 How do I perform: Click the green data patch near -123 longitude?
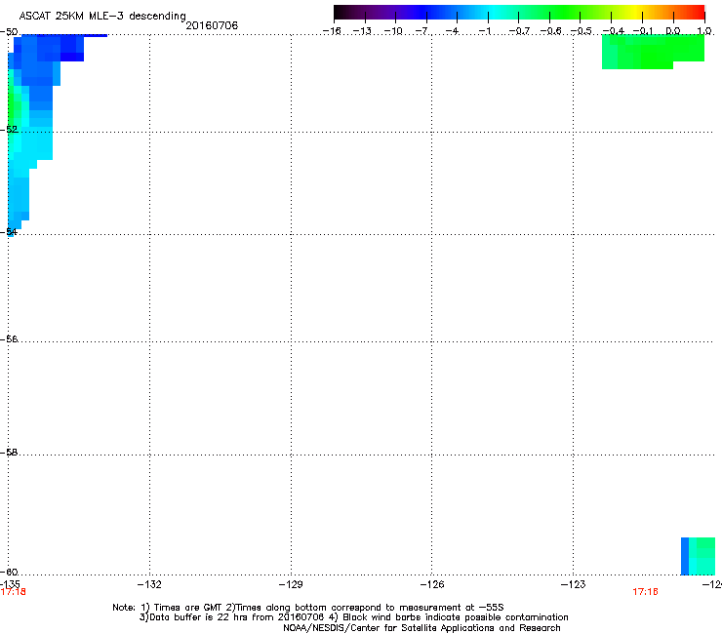tap(653, 52)
